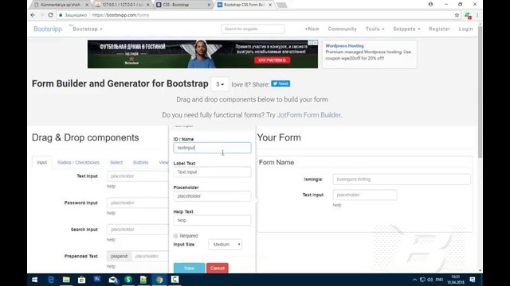Click the +New navbar link
This screenshot has height=286, width=510.
click(x=312, y=29)
